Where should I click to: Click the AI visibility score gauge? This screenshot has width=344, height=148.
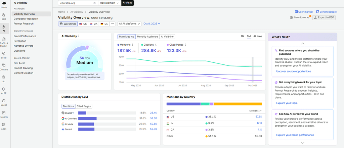coord(85,58)
